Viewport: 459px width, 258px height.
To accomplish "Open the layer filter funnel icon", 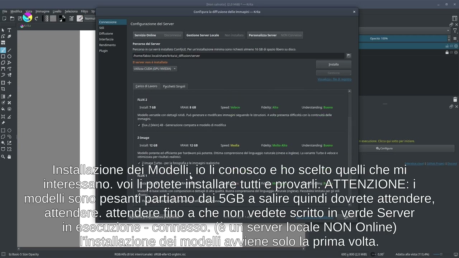I will (455, 31).
